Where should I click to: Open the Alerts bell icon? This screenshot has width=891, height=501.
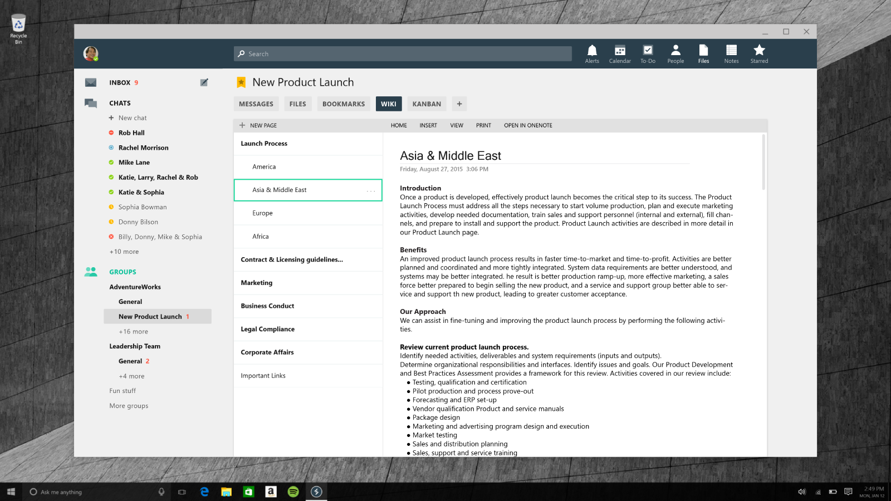(x=592, y=53)
